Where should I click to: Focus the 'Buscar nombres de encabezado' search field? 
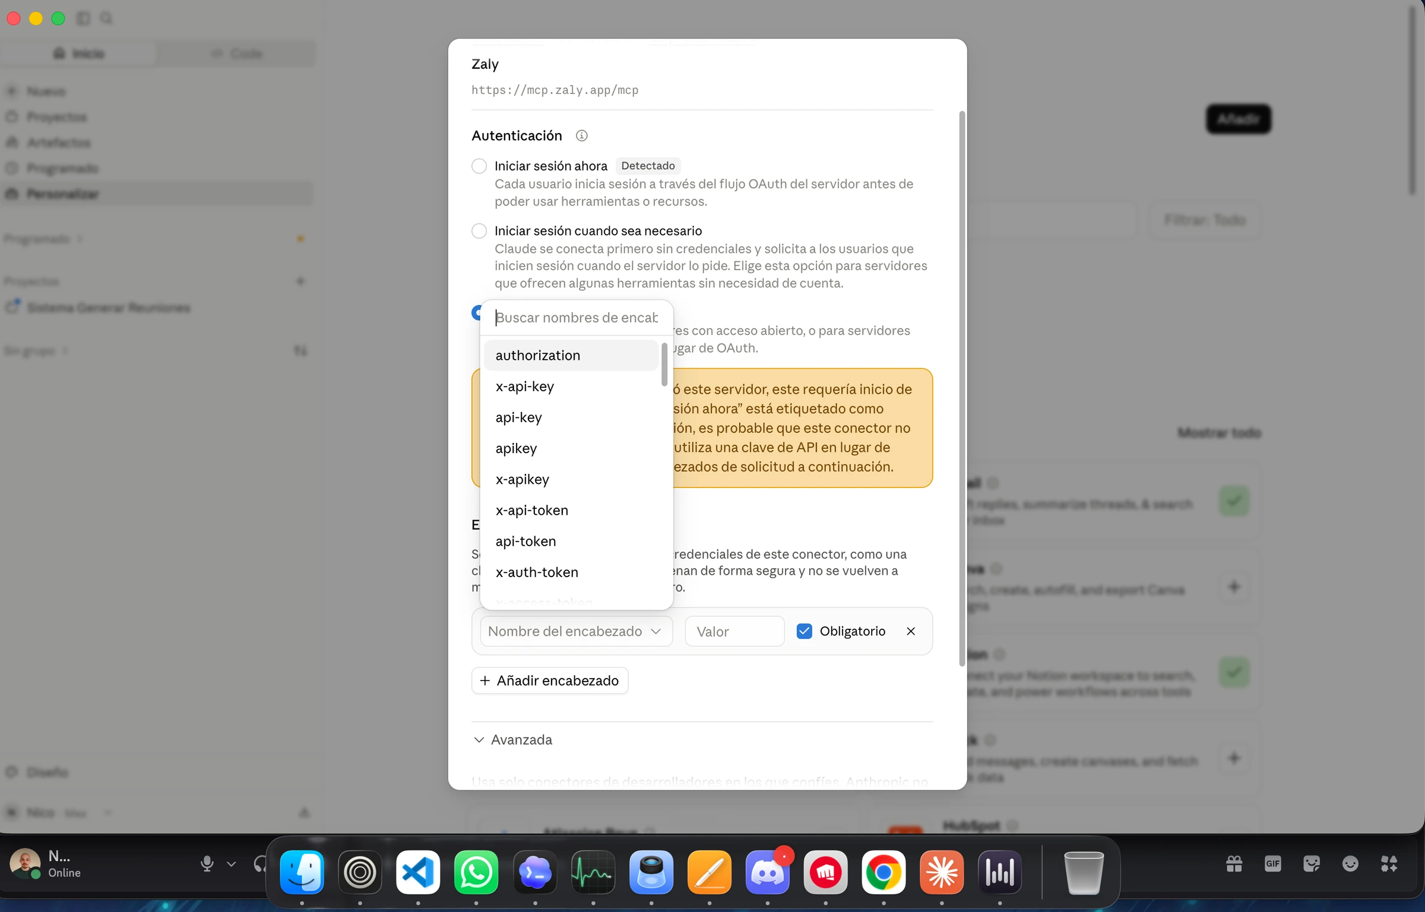click(x=577, y=318)
